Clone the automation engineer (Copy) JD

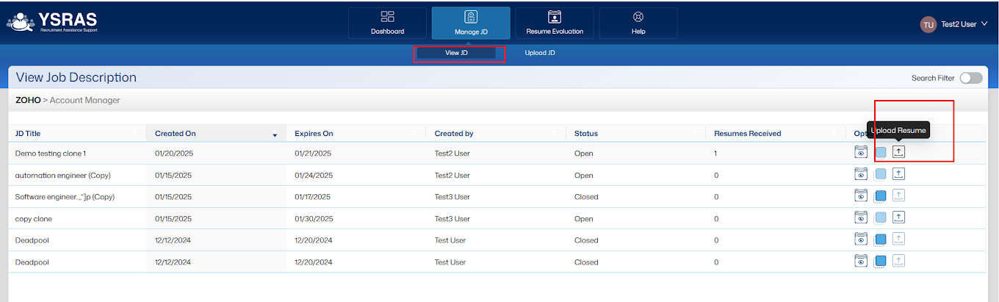click(x=881, y=174)
